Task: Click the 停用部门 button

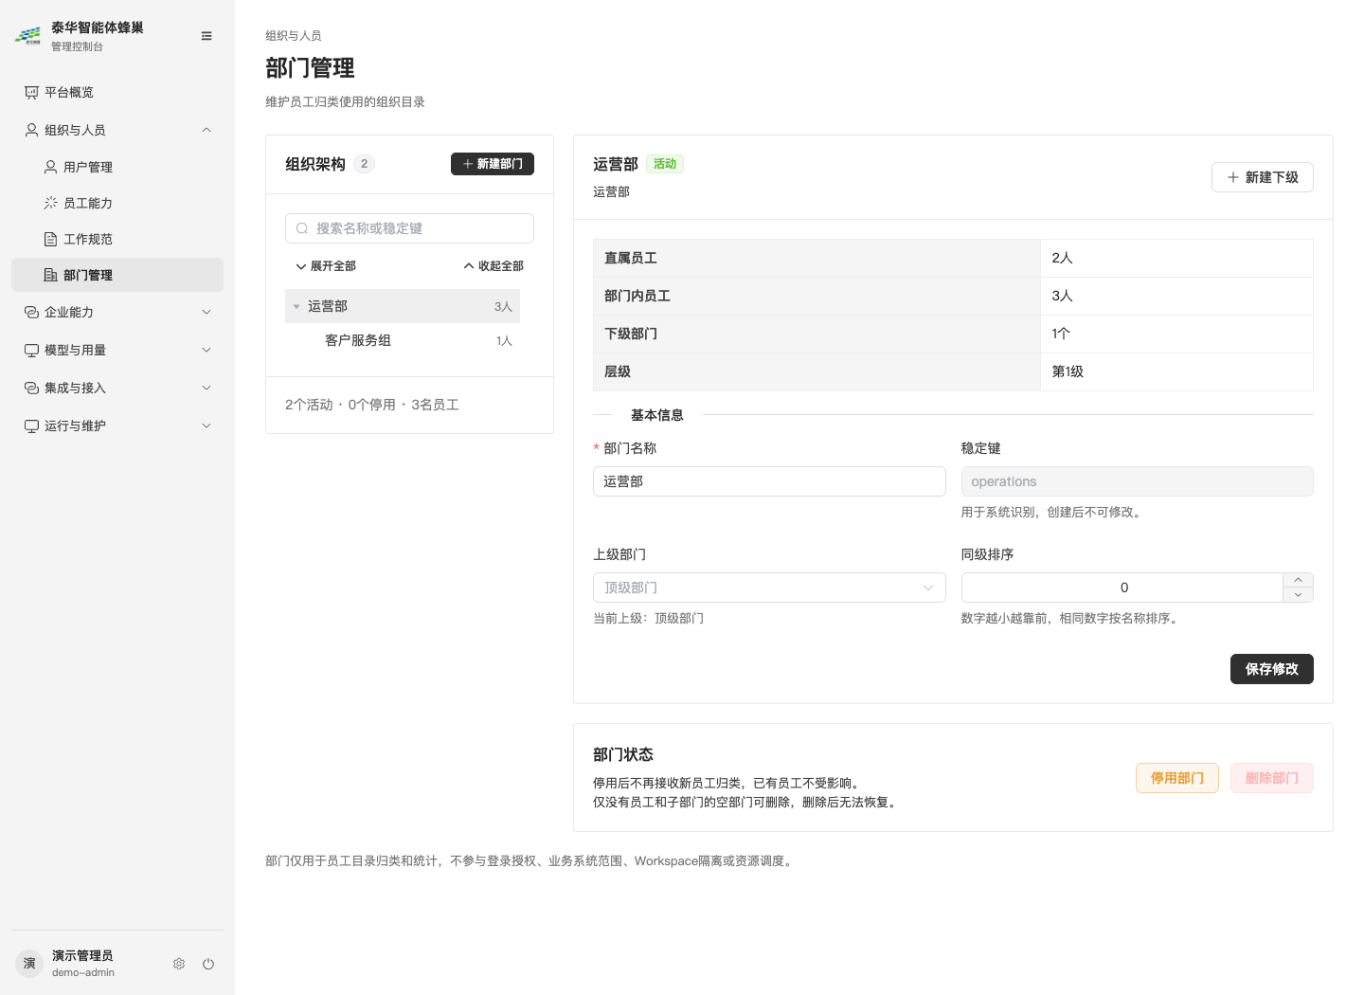Action: pyautogui.click(x=1177, y=778)
